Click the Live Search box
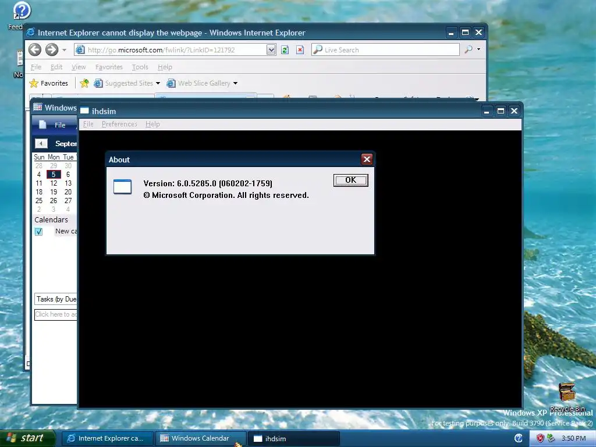596x447 pixels. tap(385, 50)
